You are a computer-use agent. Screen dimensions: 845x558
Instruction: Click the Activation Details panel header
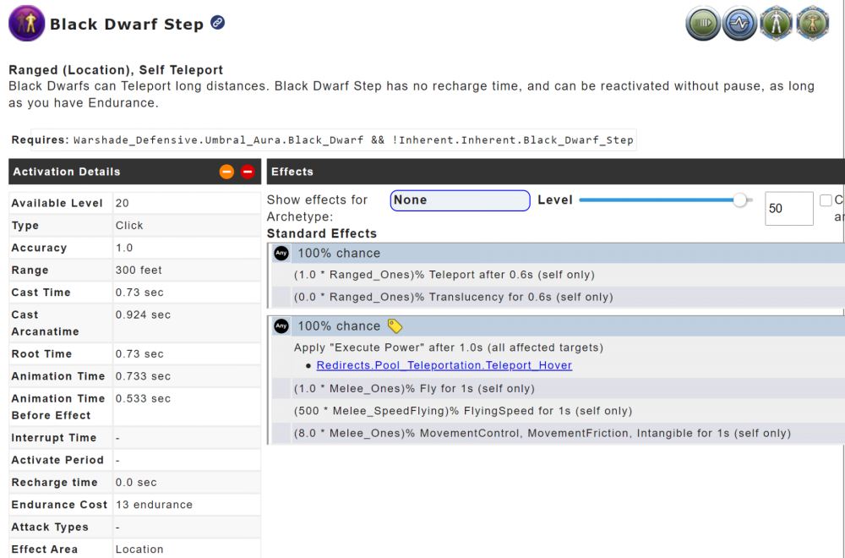110,172
